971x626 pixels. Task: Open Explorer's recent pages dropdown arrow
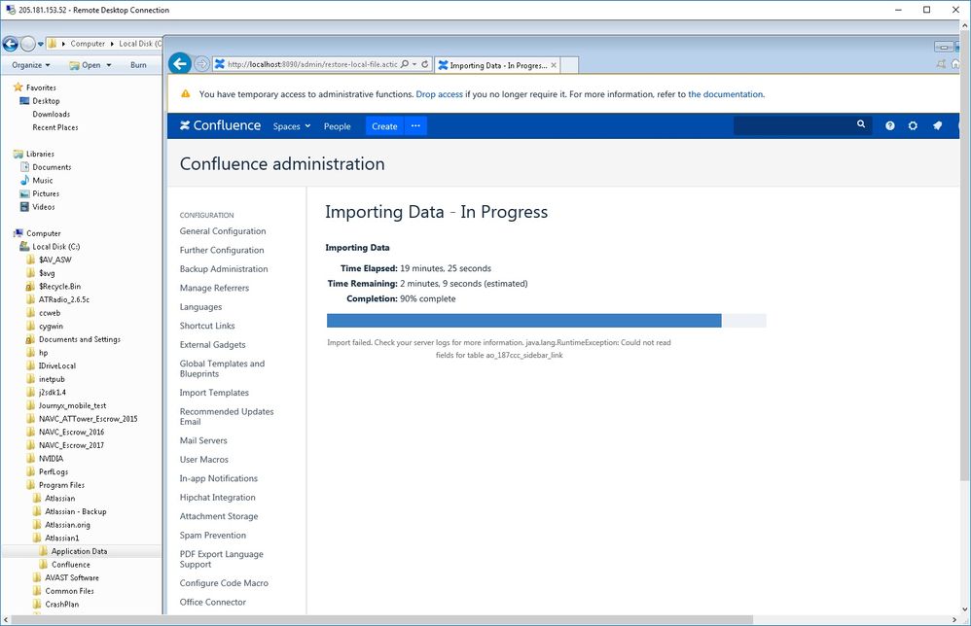coord(40,44)
